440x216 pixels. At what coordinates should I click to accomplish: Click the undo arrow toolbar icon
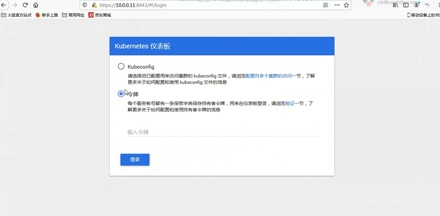(x=427, y=5)
